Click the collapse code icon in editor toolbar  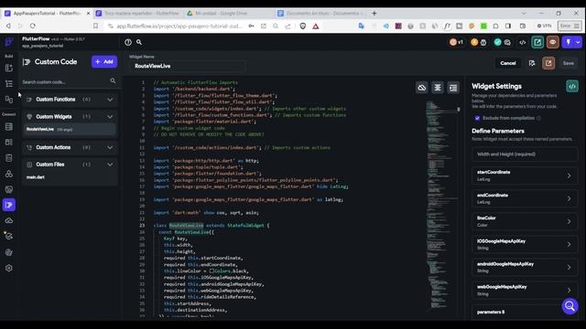(438, 88)
